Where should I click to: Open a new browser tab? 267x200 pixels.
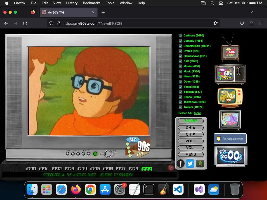tap(103, 12)
